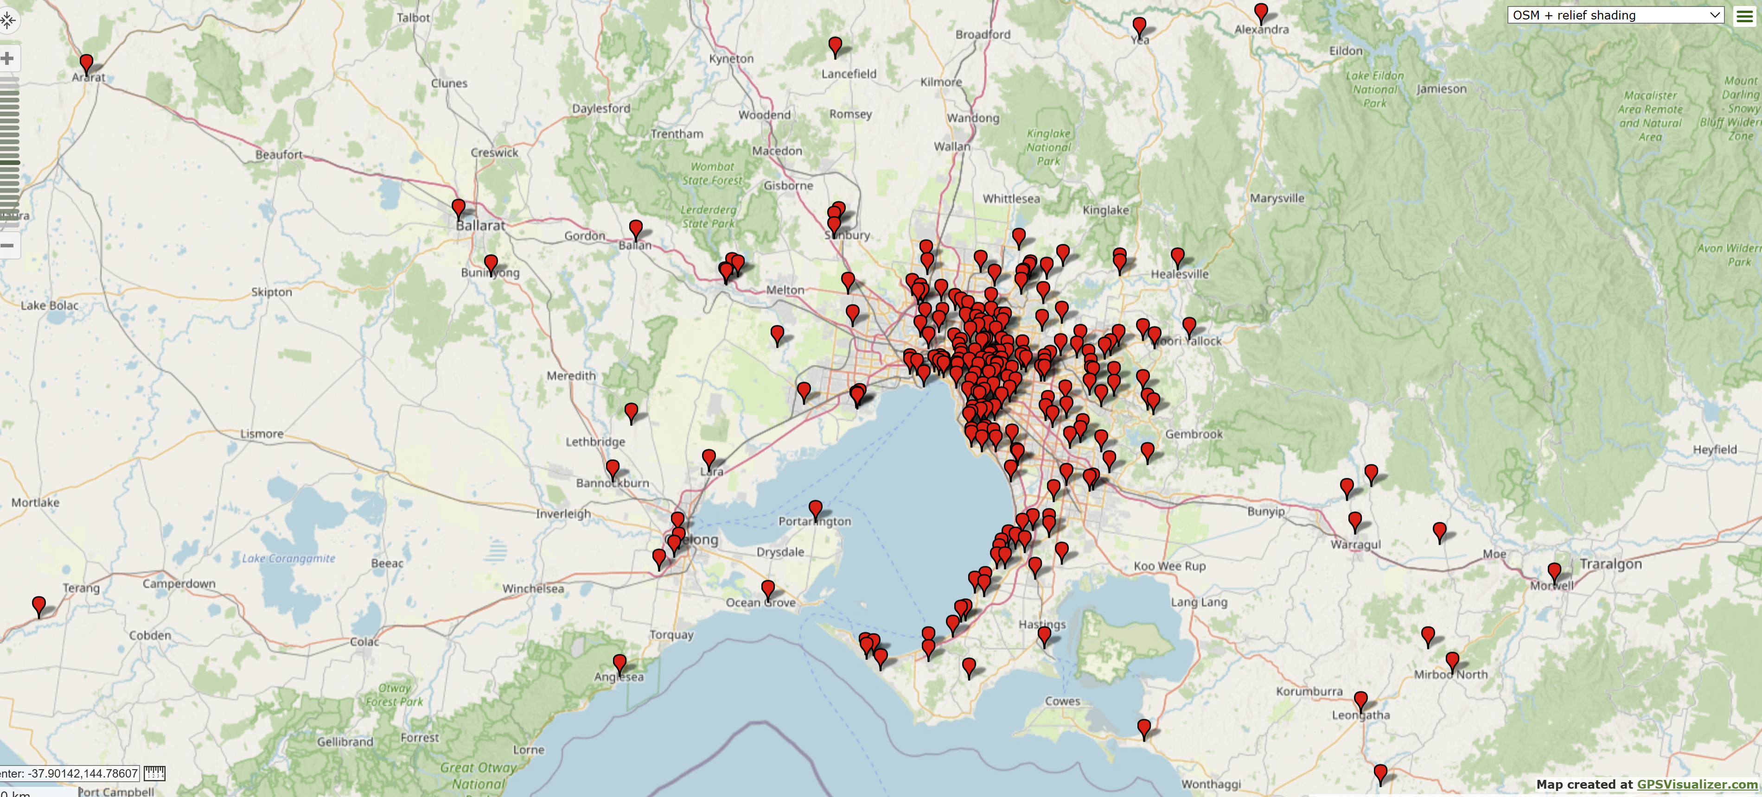Open the 'OSM + relief shading' map type dropdown
1762x797 pixels.
tap(1616, 15)
